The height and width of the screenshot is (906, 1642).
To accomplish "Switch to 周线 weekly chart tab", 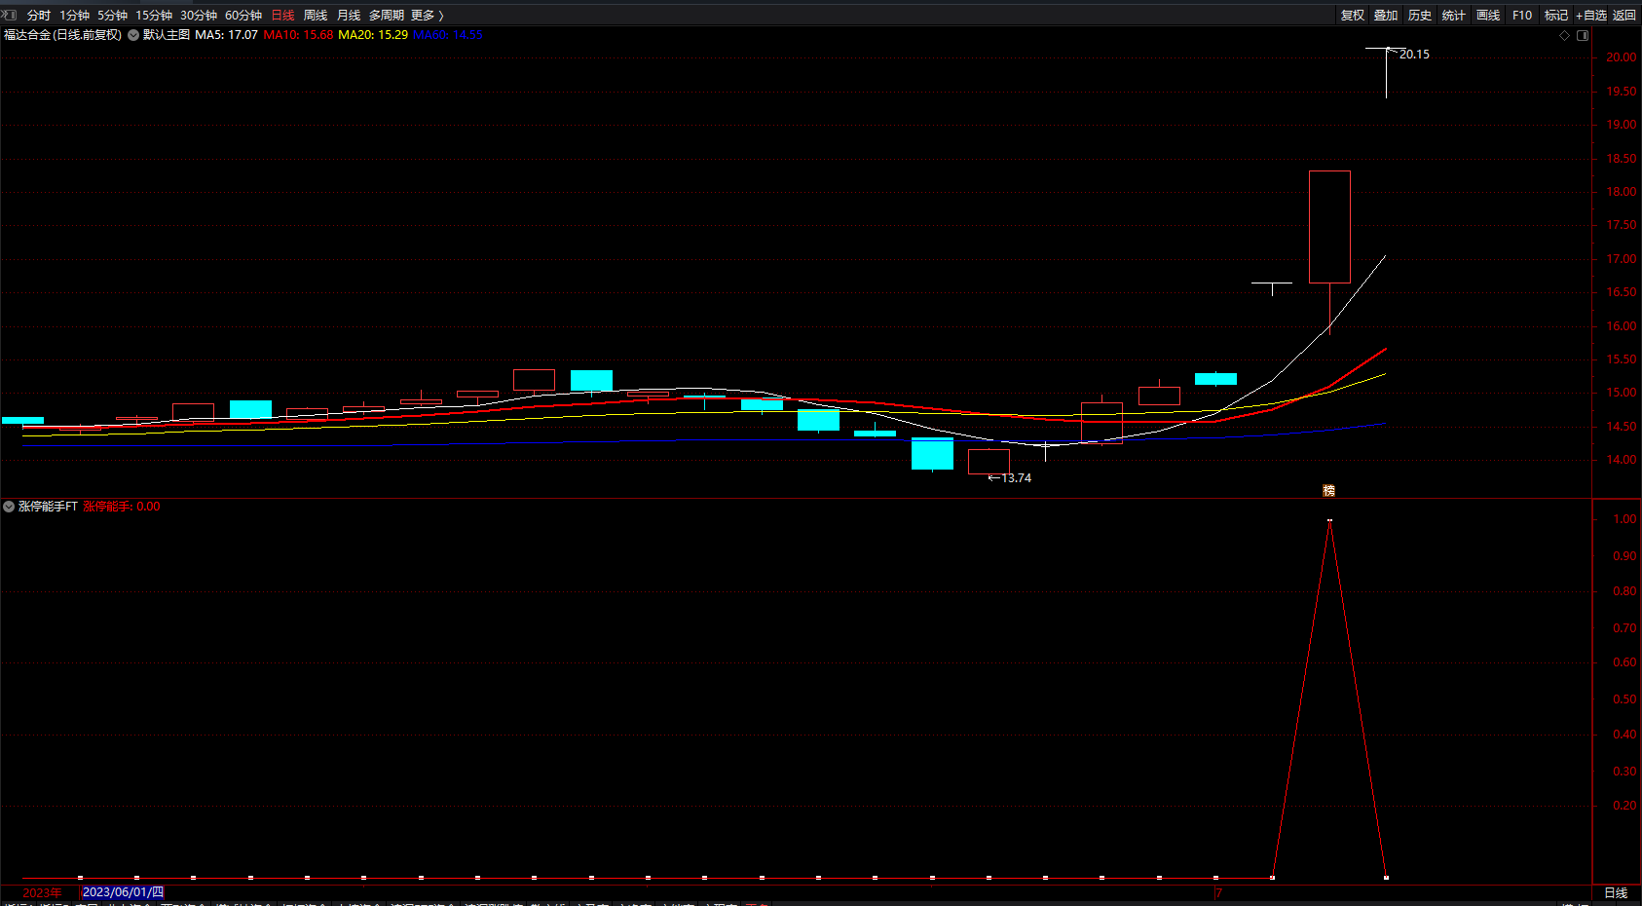I will [x=316, y=15].
